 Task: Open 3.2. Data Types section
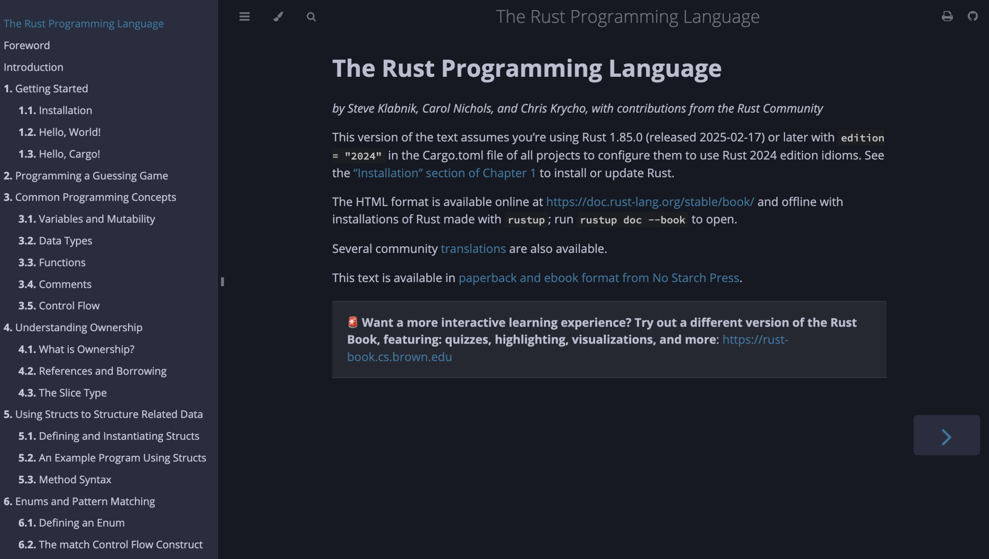tap(55, 241)
